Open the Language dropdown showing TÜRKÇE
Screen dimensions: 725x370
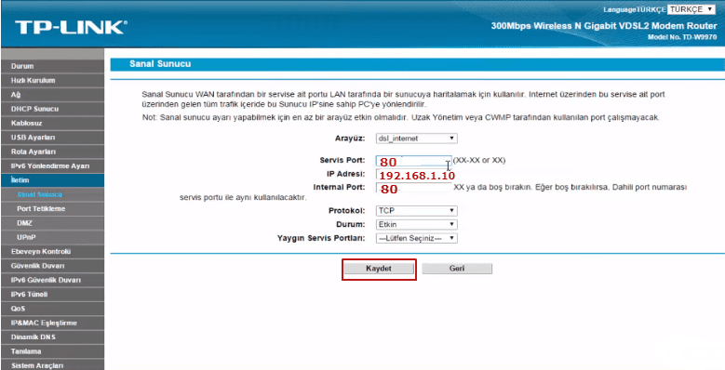click(x=691, y=9)
